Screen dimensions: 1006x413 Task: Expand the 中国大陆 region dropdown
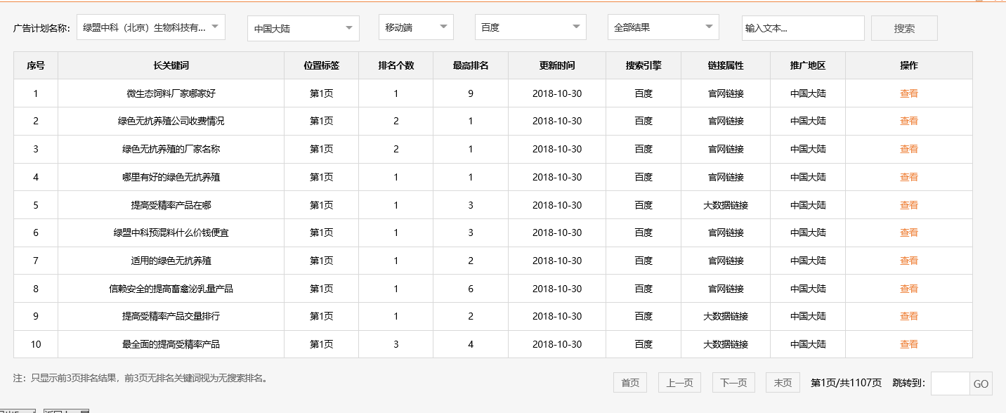pos(303,29)
